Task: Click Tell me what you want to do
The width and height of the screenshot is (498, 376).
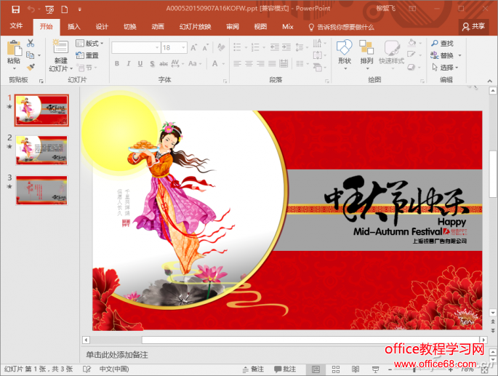Action: [342, 27]
